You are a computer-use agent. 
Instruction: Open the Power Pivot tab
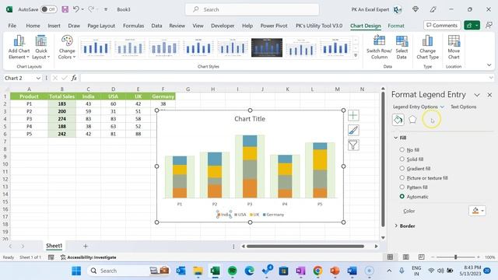[x=274, y=26]
